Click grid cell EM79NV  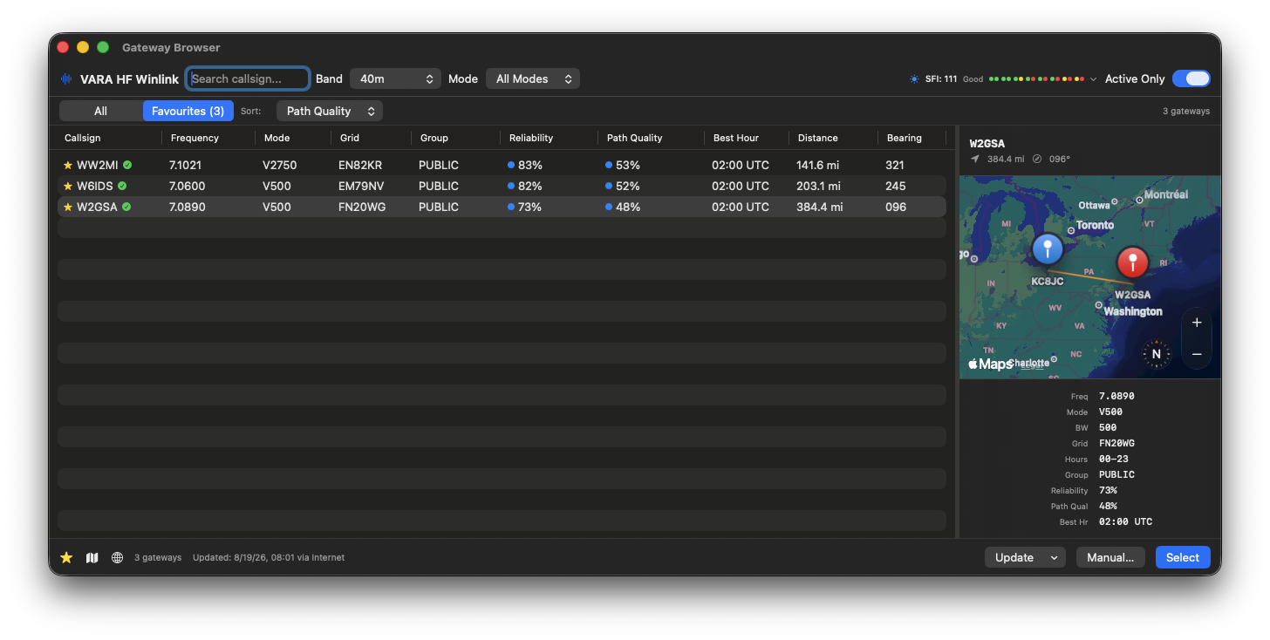(361, 186)
